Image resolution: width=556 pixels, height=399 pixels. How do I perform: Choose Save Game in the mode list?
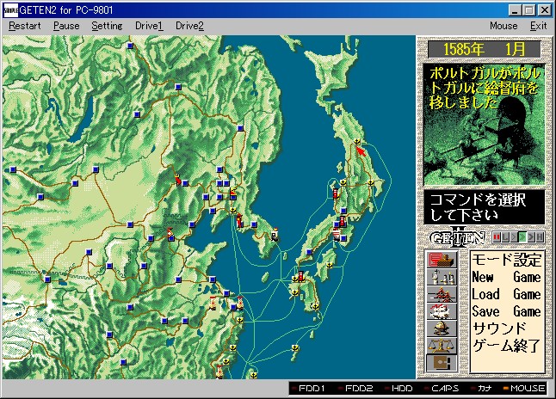pos(506,311)
